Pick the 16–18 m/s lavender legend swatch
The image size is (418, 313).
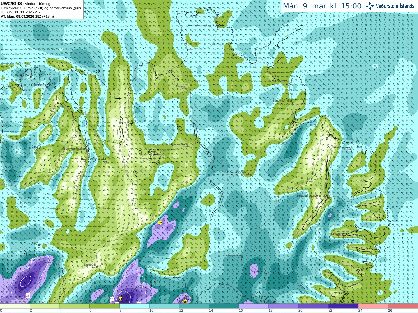pos(254,306)
